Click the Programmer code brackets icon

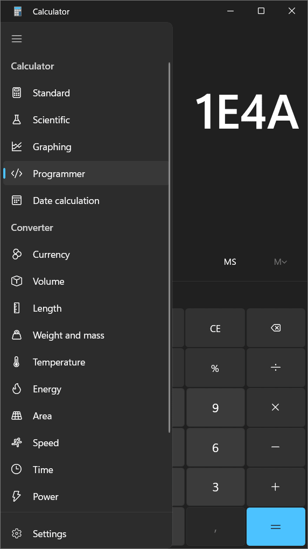pos(17,174)
